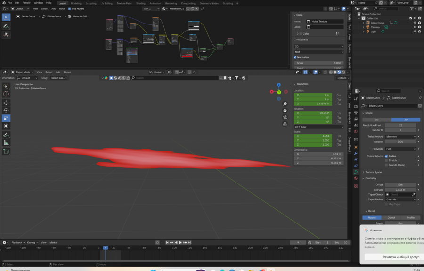Select the node editor Annotate tool
The image size is (424, 271).
point(6,26)
